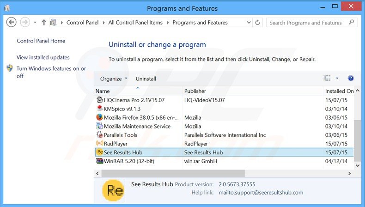Click the Forward navigation arrow
365x207 pixels.
(x=25, y=22)
